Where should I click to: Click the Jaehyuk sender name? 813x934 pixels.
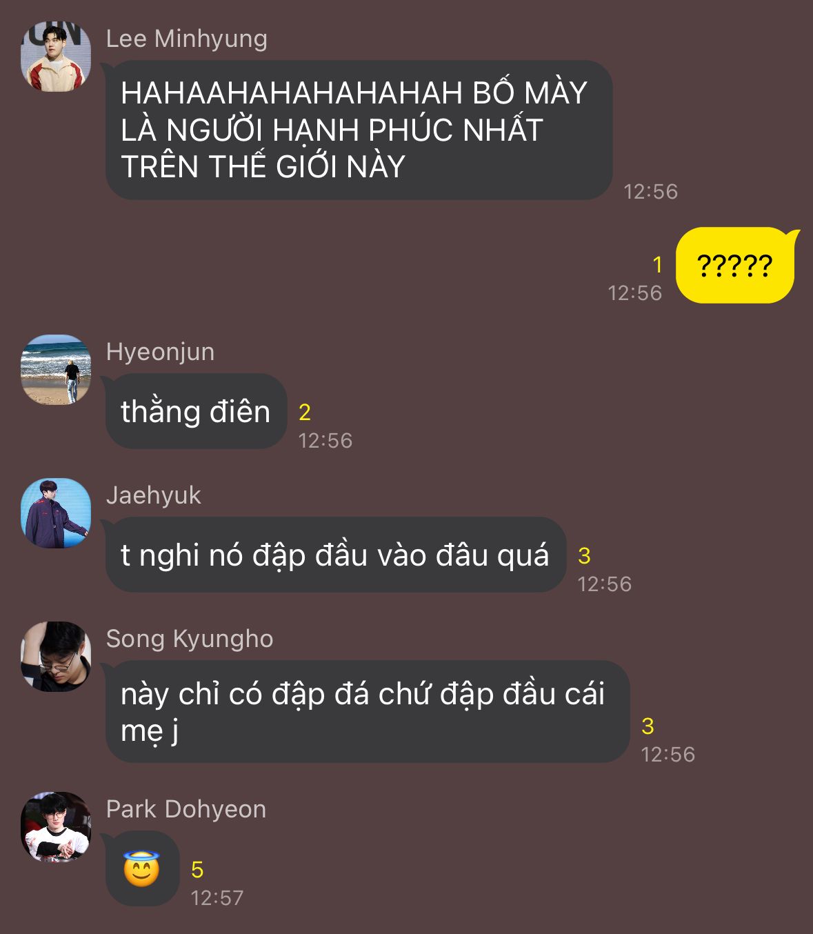tap(153, 495)
